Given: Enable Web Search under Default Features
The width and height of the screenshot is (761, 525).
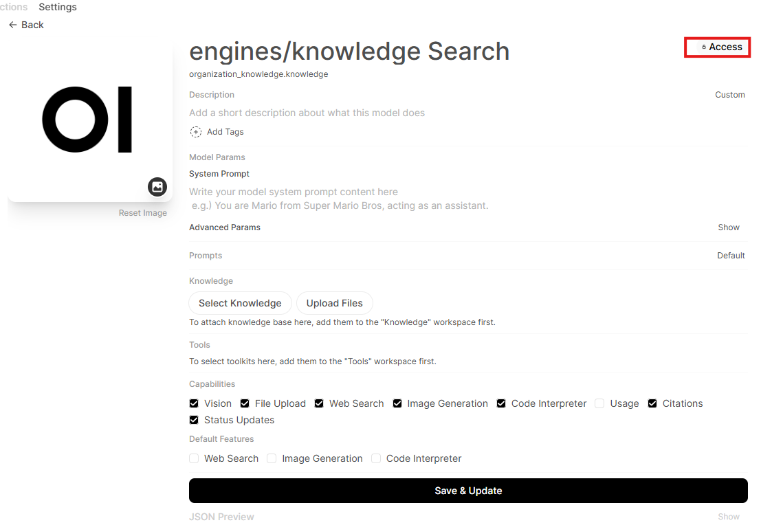Looking at the screenshot, I should 195,458.
